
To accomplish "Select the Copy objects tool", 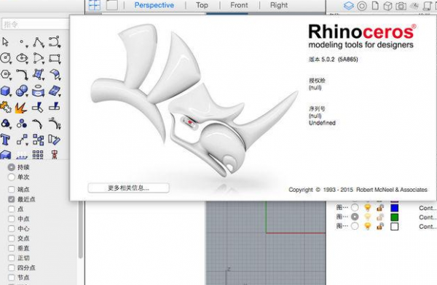I will (38, 140).
